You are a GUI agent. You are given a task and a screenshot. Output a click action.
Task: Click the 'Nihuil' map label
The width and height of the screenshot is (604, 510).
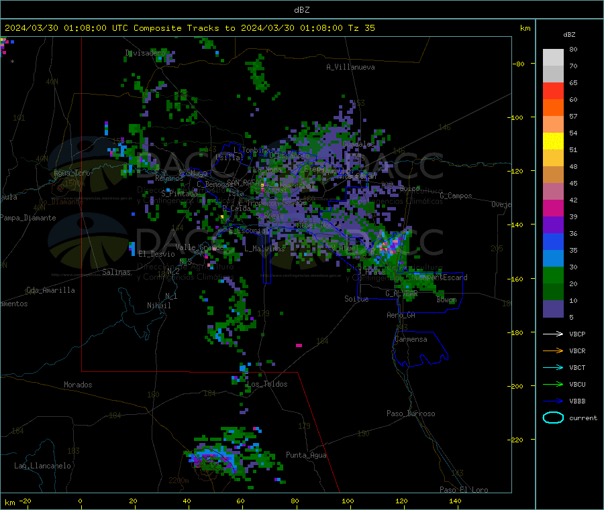pos(158,306)
